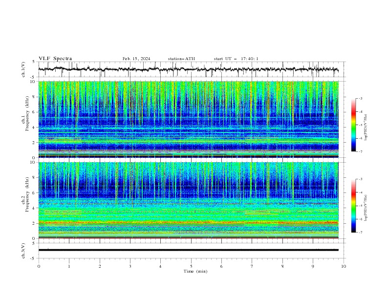The image size is (387, 299).
Task: Click time-axis tick label "1" under ch.3
Action: tap(69, 266)
